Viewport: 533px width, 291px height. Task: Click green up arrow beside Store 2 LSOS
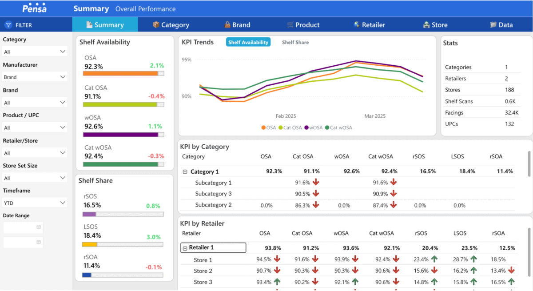tap(473, 271)
